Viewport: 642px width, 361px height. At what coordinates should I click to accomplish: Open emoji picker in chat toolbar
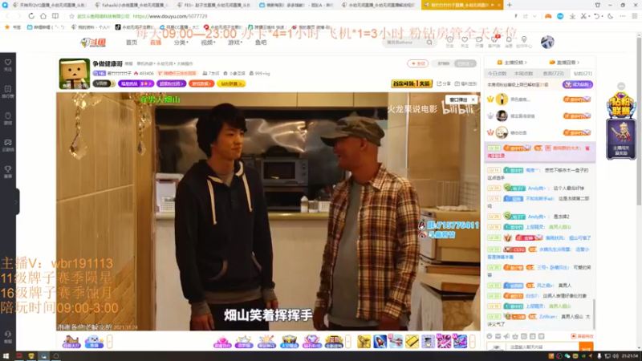490,336
